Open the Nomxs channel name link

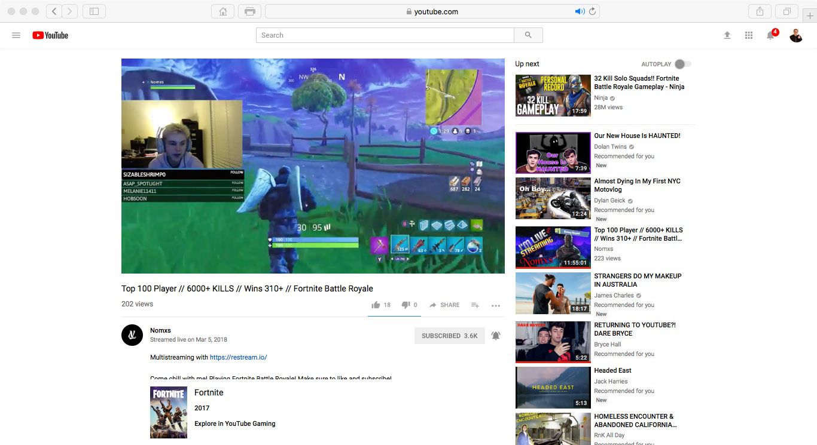(x=160, y=330)
